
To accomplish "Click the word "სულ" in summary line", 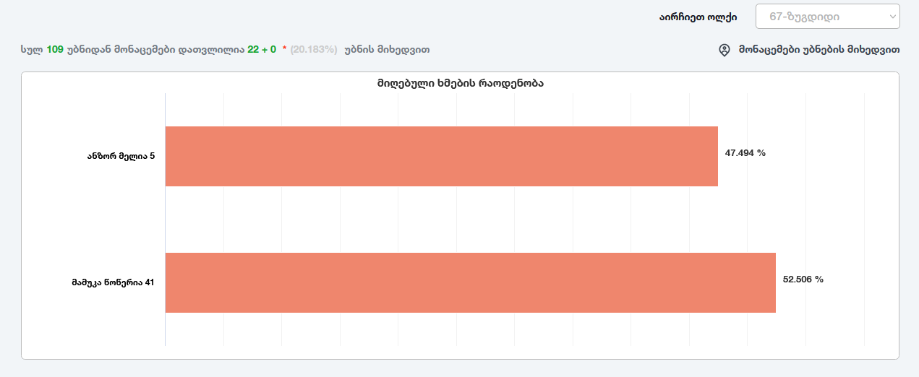I will pos(32,50).
